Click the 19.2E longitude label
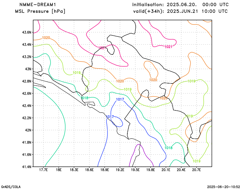Image resolution: width=245 pixels, height=189 pixels. 120,170
